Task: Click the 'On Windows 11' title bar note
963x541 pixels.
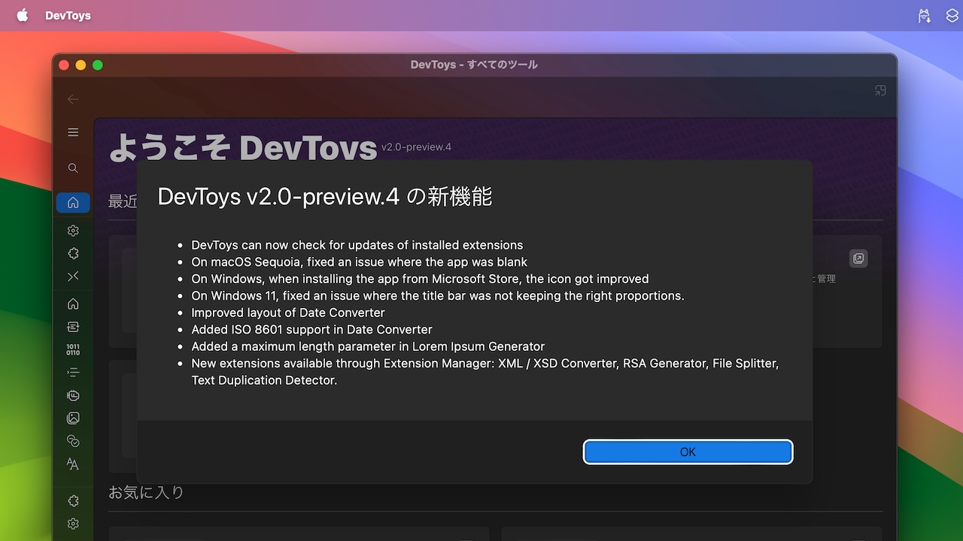Action: (438, 296)
